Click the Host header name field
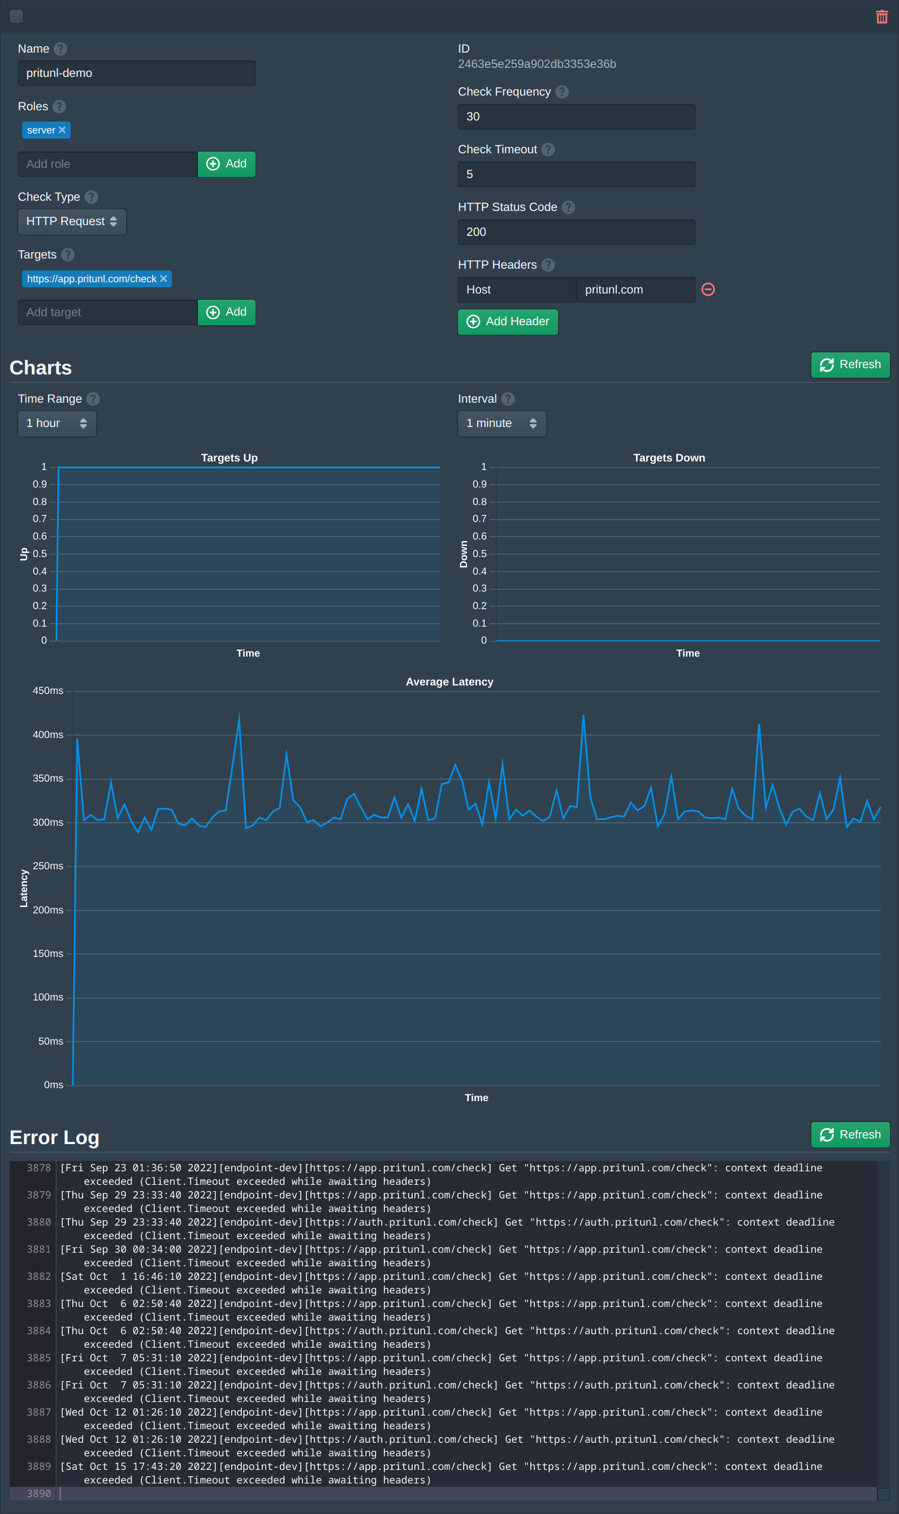The height and width of the screenshot is (1514, 899). click(517, 290)
